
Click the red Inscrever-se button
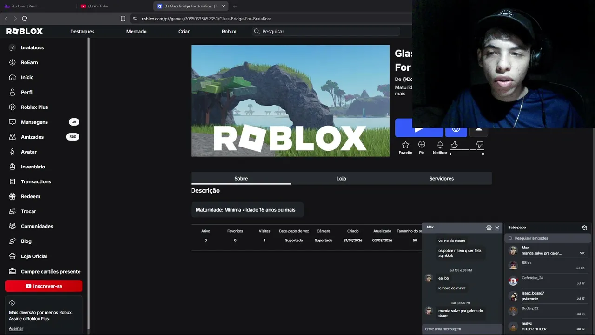(44, 286)
